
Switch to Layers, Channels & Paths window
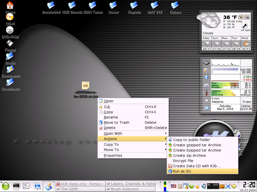click(131, 184)
